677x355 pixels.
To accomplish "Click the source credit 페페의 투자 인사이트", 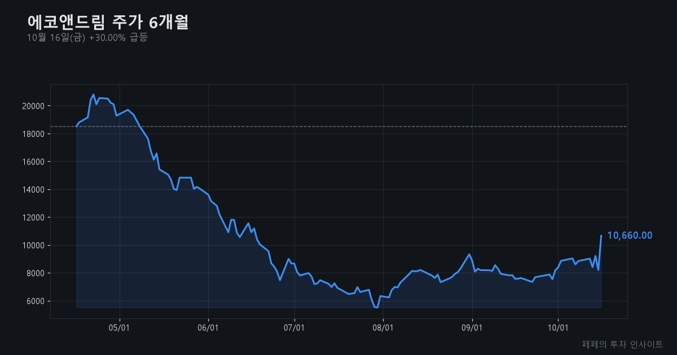I will pyautogui.click(x=622, y=344).
